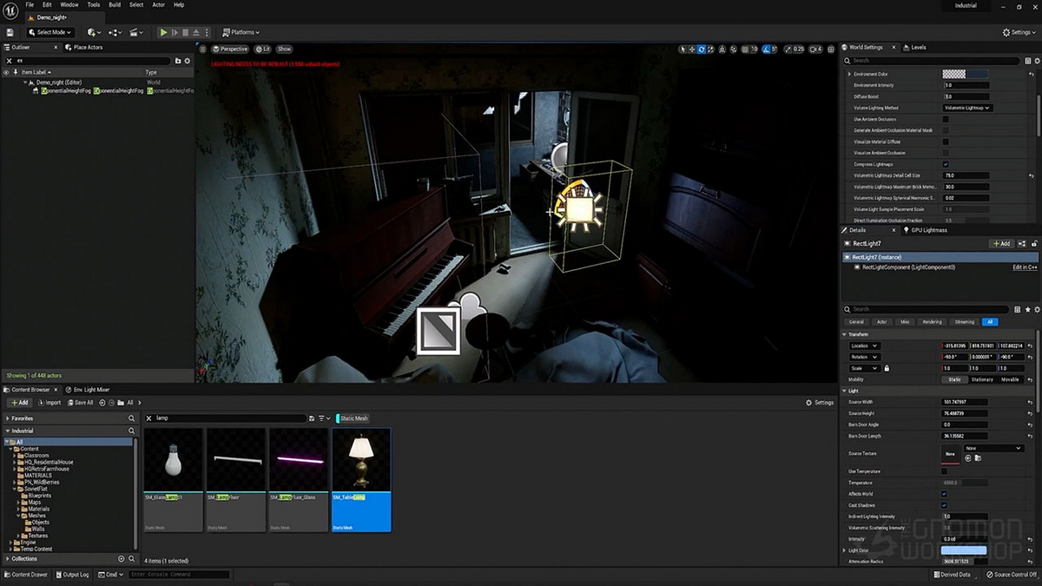Toggle the Scale lock icon
This screenshot has width=1042, height=586.
point(887,368)
